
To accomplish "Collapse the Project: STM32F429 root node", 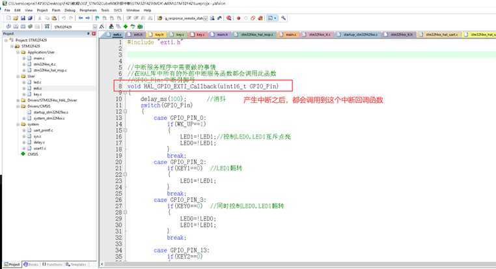I will coord(6,40).
